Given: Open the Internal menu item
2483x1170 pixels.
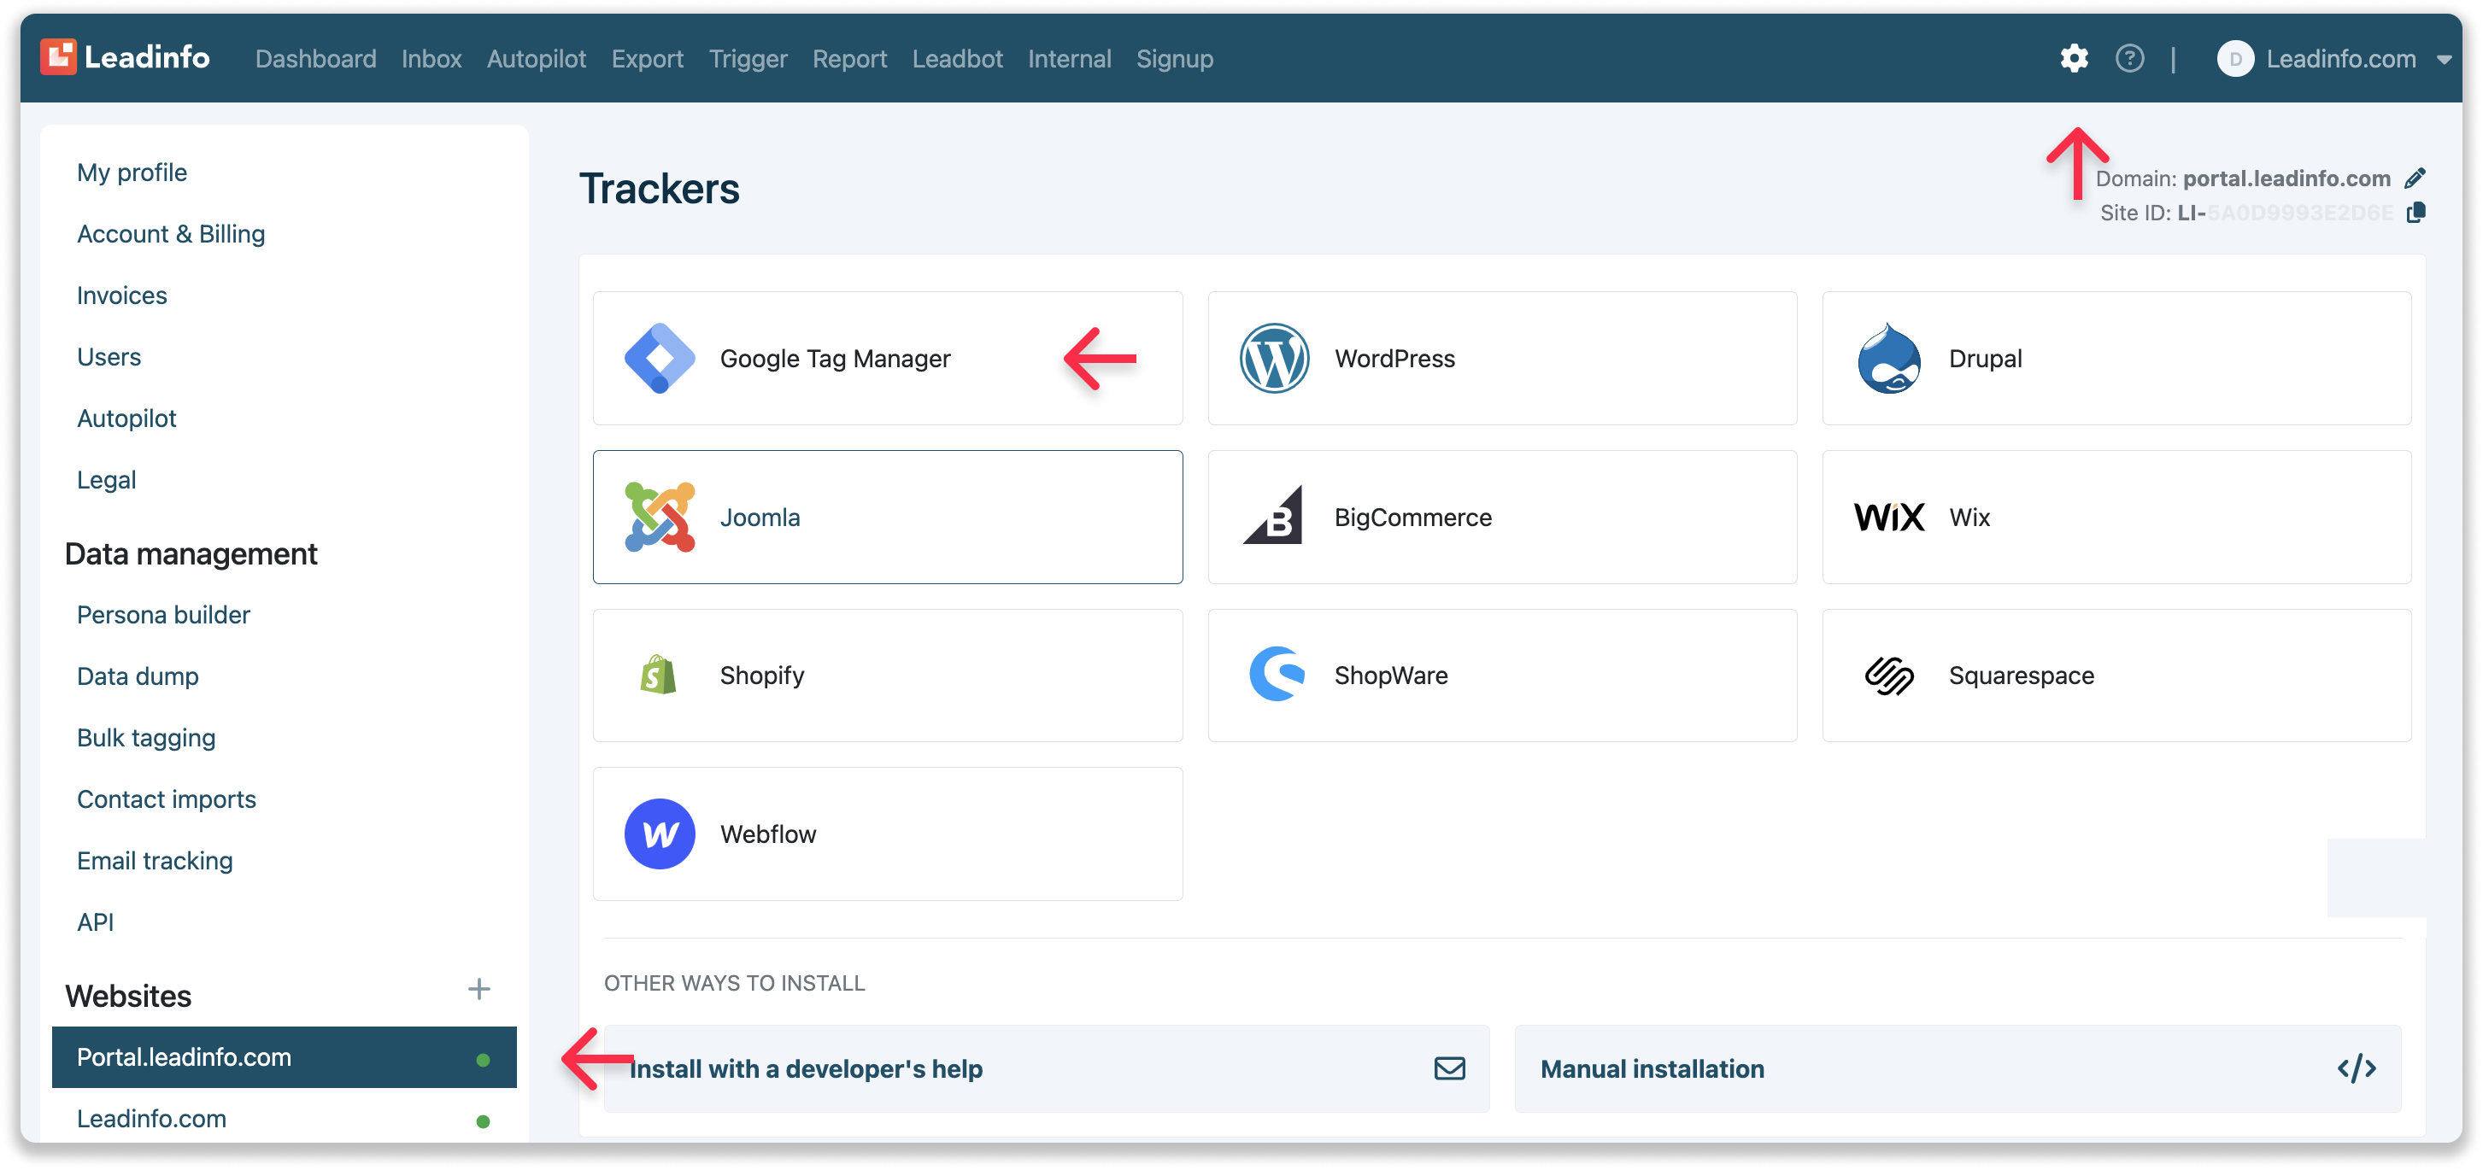Looking at the screenshot, I should tap(1069, 59).
